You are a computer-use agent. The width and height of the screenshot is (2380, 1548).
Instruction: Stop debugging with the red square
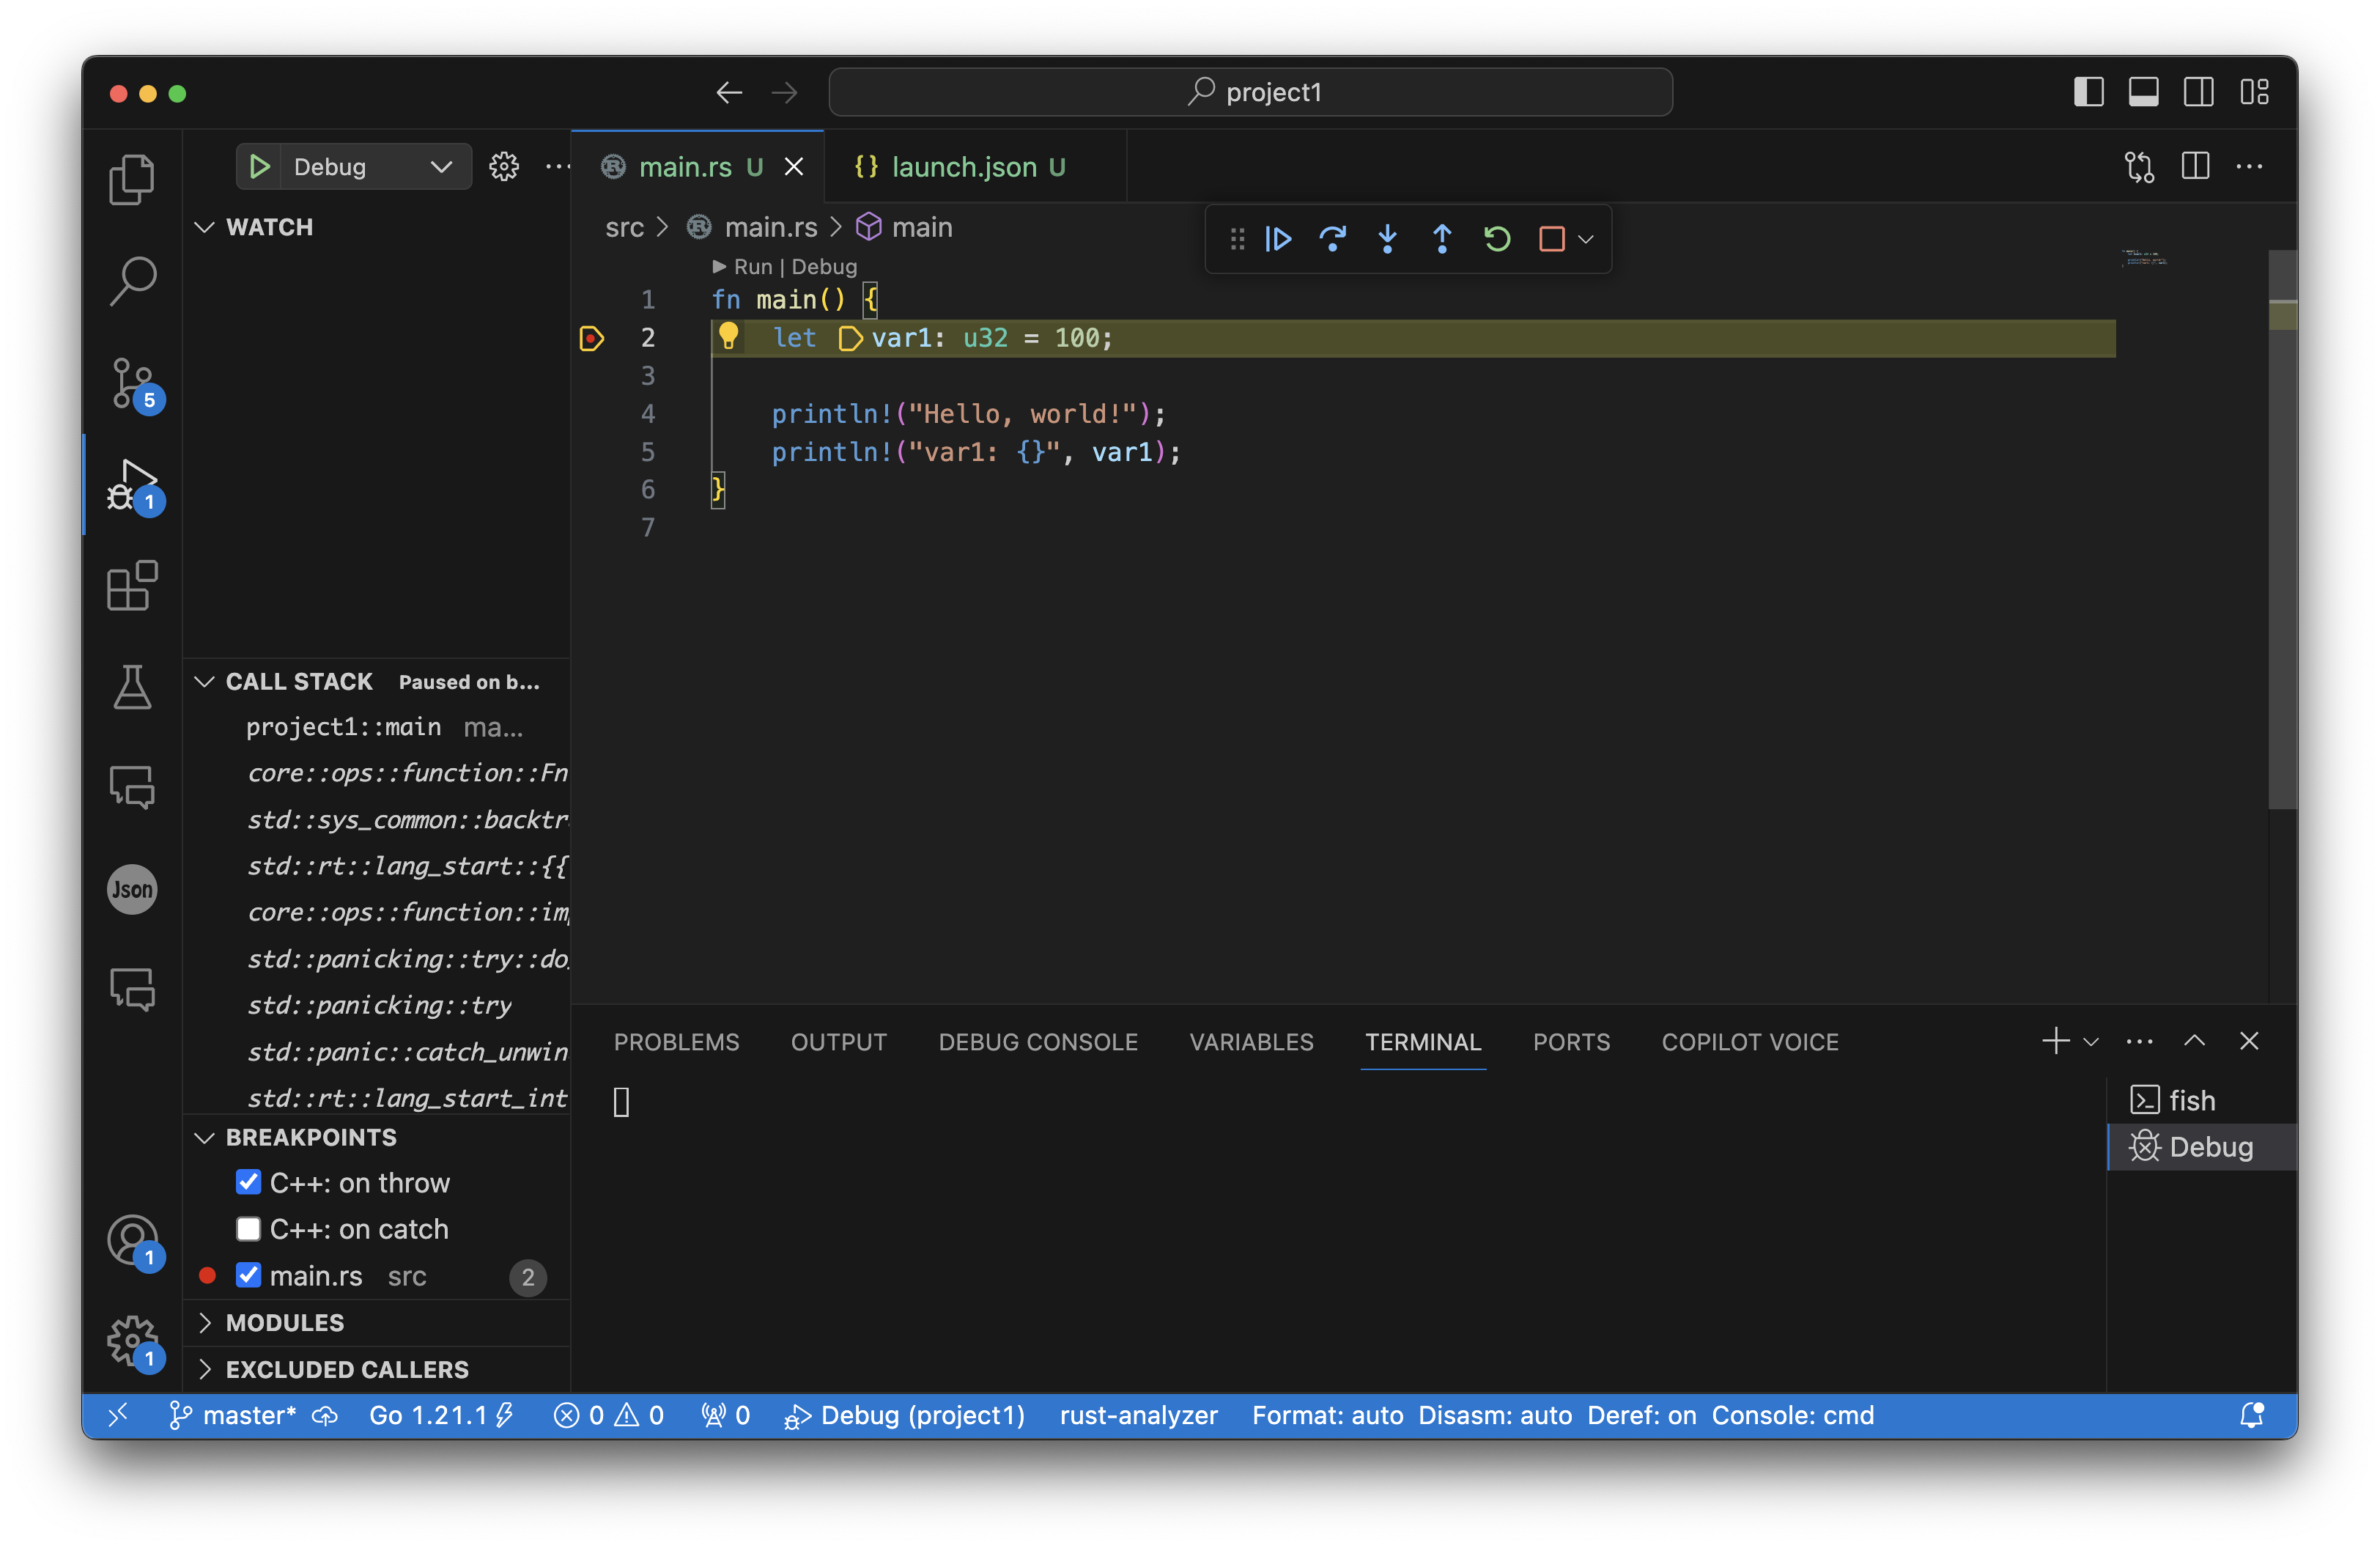pos(1551,239)
